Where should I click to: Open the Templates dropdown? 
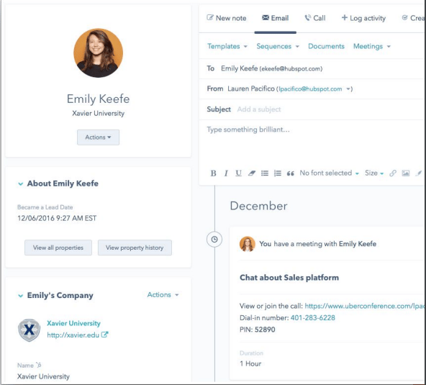coord(227,47)
